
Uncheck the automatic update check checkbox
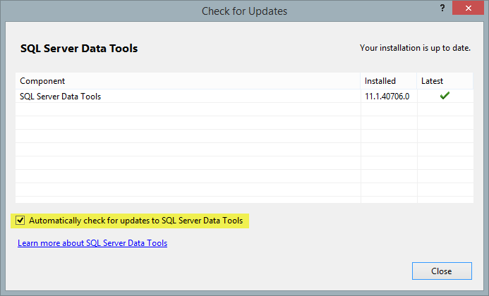[20, 221]
